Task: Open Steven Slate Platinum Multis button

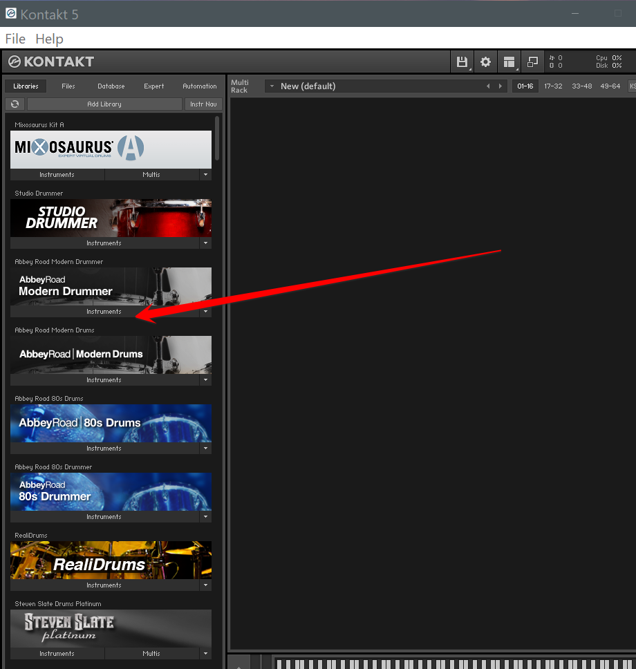Action: point(151,653)
